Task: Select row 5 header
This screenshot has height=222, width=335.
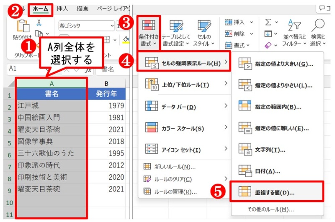Action: (x=9, y=143)
